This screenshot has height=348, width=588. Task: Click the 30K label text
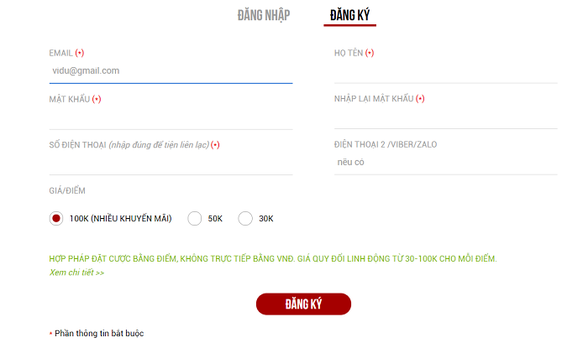[x=266, y=219]
